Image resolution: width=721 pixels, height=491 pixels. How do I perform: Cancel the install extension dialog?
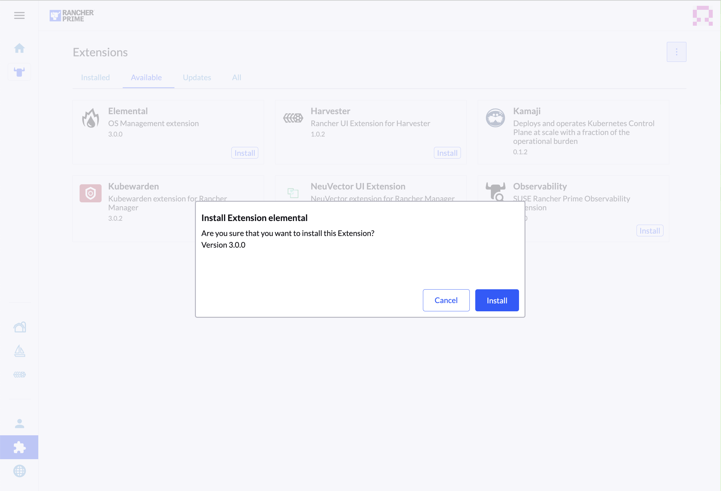[x=446, y=300]
